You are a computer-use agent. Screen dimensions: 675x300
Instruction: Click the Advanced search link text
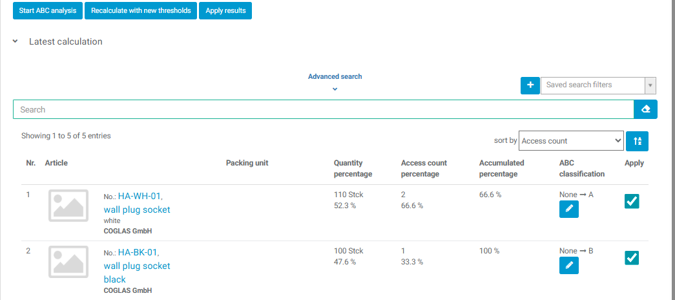[x=335, y=77]
